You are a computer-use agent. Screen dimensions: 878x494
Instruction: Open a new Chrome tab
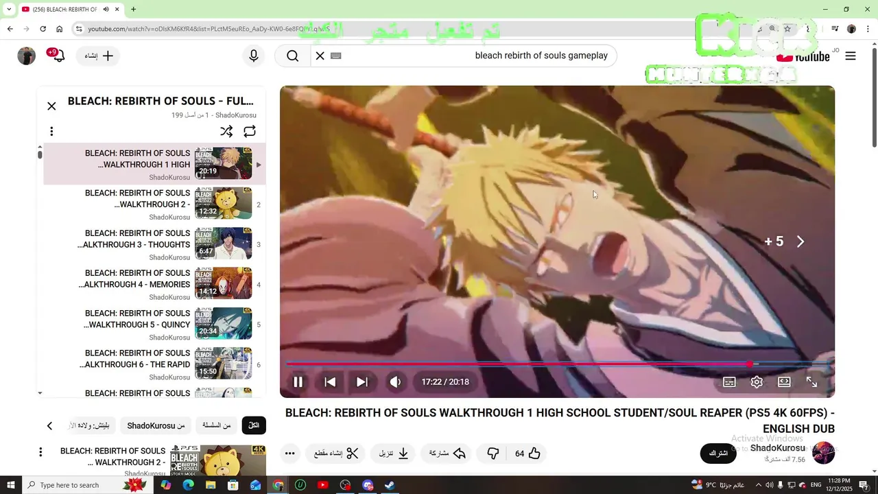pos(133,9)
